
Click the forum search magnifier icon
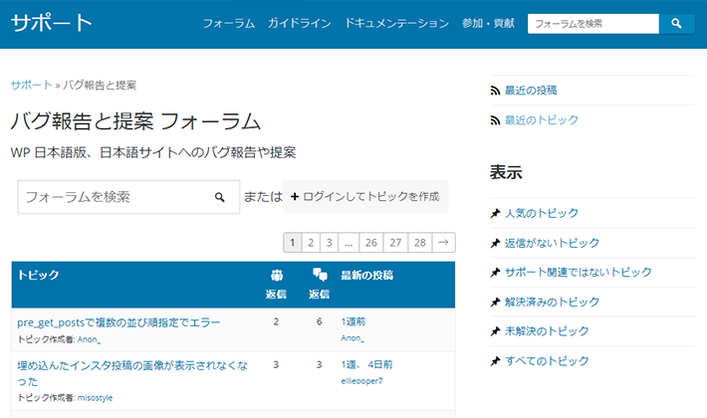pyautogui.click(x=220, y=197)
